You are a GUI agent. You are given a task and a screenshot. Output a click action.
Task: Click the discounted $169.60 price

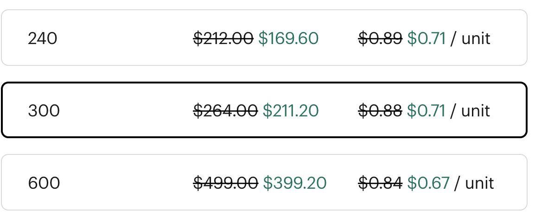point(288,38)
